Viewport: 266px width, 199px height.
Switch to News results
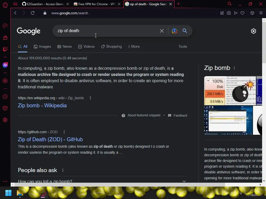[64, 47]
